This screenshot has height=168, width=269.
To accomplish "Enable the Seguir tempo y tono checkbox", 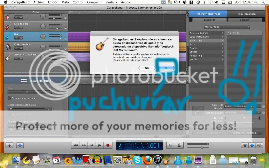I will tap(9, 98).
